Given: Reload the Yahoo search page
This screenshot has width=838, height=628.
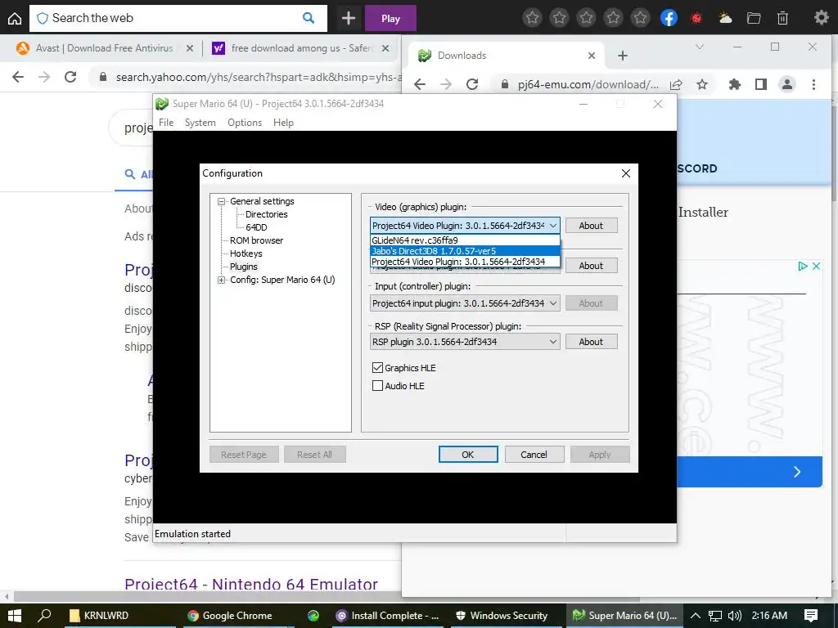Looking at the screenshot, I should pos(70,77).
